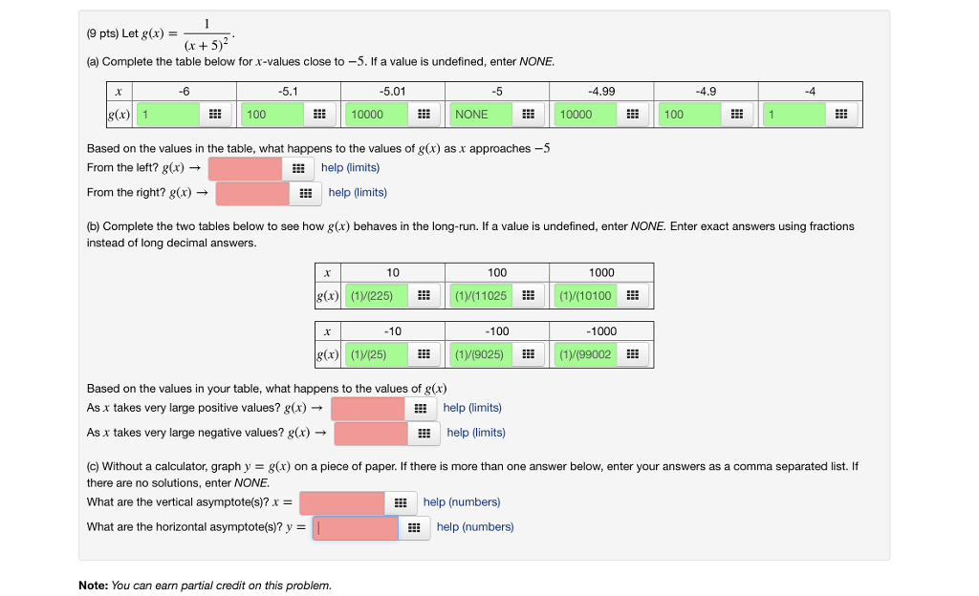Open help (limits) link for large negative values
This screenshot has width=979, height=596.
(x=476, y=433)
